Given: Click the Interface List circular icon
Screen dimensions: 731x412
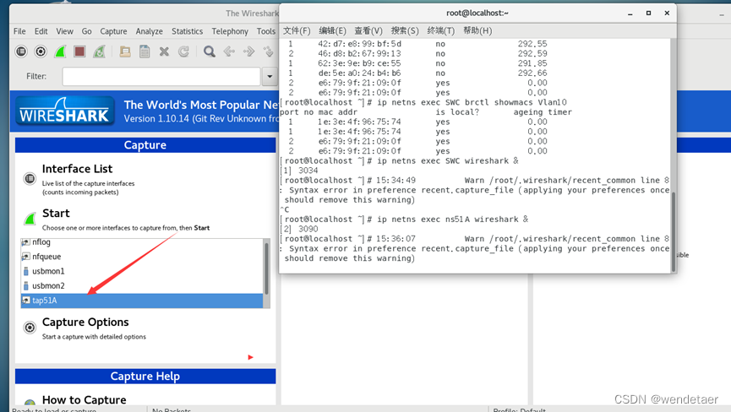Looking at the screenshot, I should [30, 178].
